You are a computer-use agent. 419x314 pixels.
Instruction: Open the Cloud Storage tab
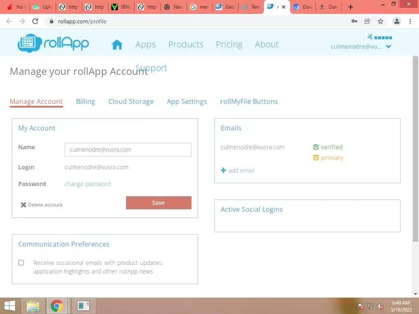click(131, 101)
